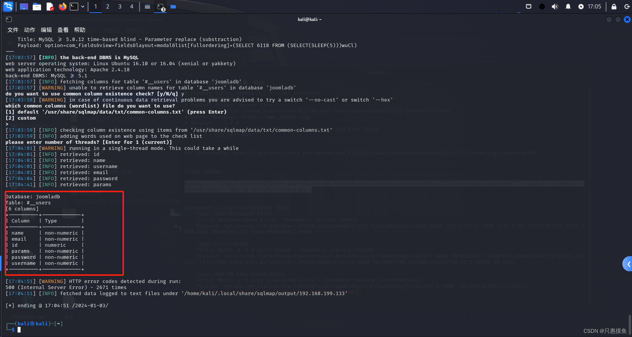Click '500 (Internal Server Error) - 2671 times'
Screen dimensions: 632x337
[x=66, y=287]
